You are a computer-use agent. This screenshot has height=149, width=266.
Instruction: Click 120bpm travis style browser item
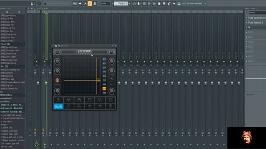[x=10, y=134]
